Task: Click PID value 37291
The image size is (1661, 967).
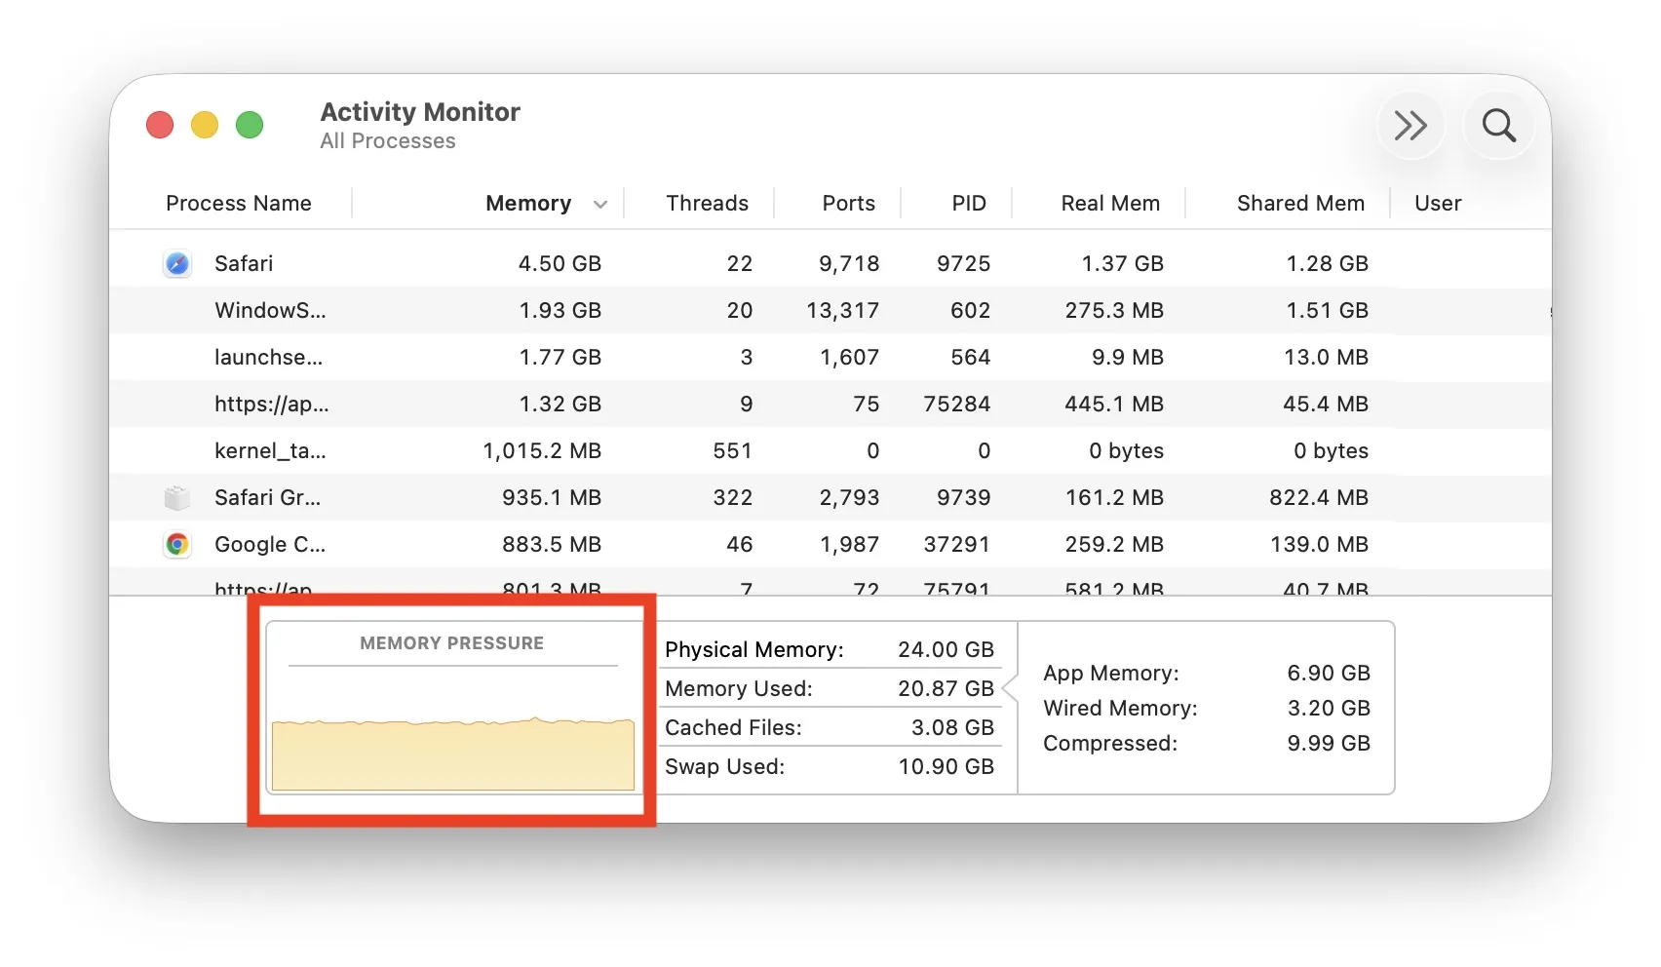Action: (x=957, y=544)
